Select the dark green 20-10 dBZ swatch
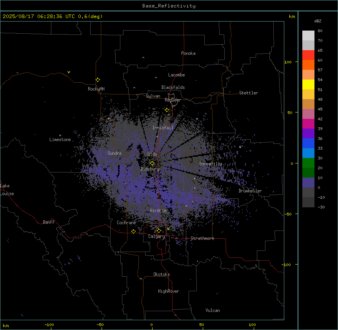The image size is (338, 330). [x=308, y=173]
